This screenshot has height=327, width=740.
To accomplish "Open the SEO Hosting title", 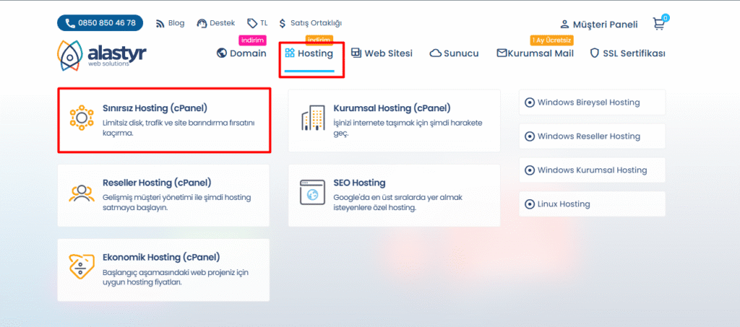I will 360,183.
